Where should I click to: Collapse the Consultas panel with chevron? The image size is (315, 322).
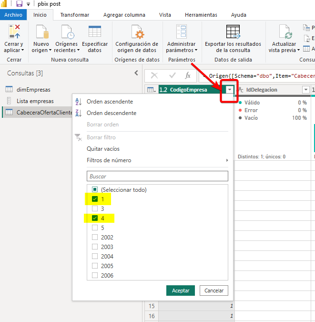[x=136, y=73]
